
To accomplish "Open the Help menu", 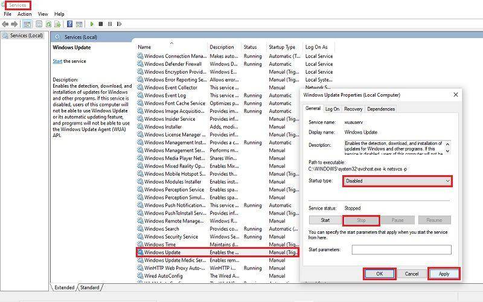I will point(59,14).
